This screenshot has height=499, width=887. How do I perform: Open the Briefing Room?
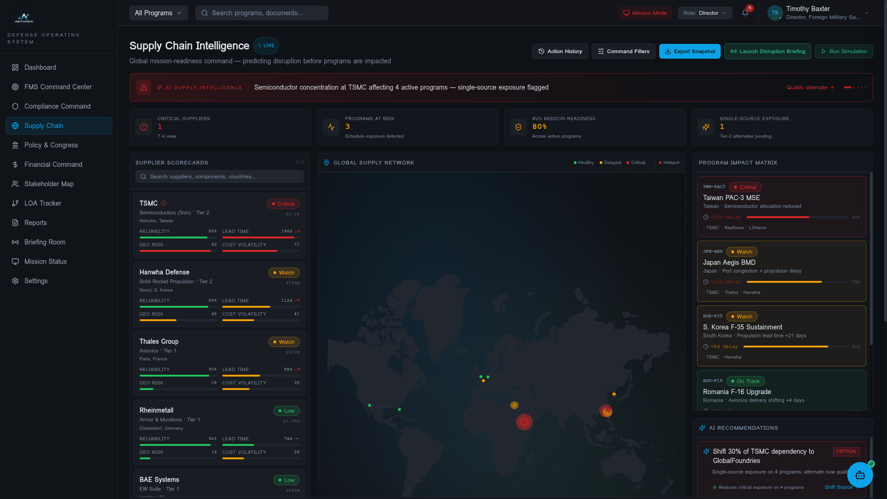(59, 242)
